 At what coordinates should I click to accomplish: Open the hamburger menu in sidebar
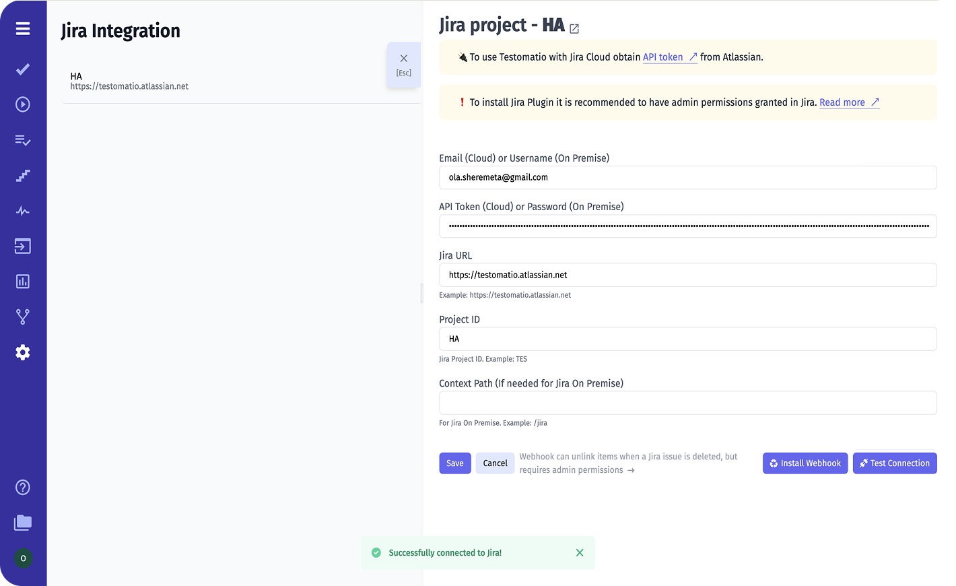pos(23,29)
